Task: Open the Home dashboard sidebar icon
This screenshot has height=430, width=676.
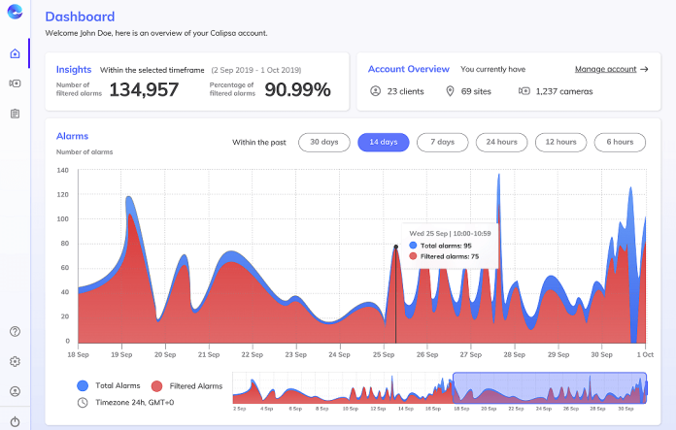Action: tap(15, 53)
